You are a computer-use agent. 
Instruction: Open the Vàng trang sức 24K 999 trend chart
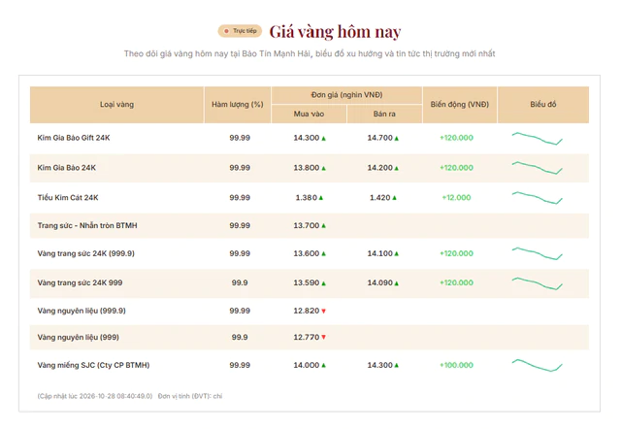537,283
